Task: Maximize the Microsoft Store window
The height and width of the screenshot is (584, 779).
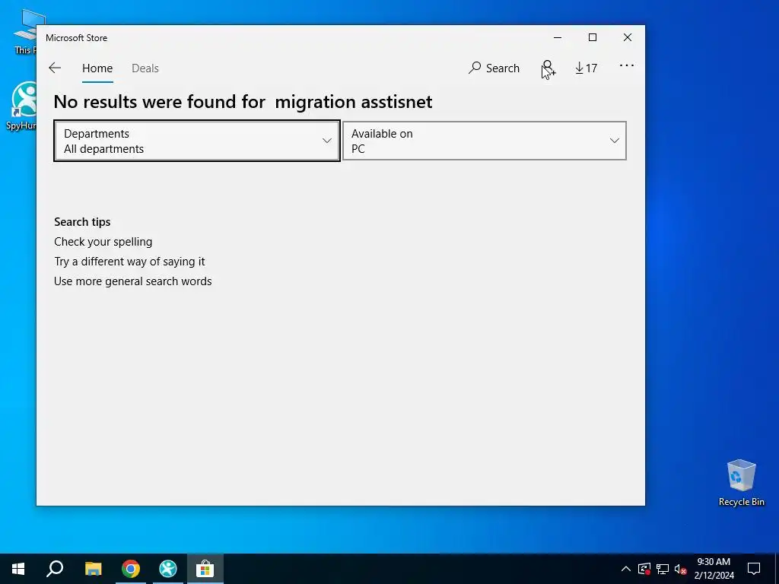Action: pyautogui.click(x=592, y=38)
